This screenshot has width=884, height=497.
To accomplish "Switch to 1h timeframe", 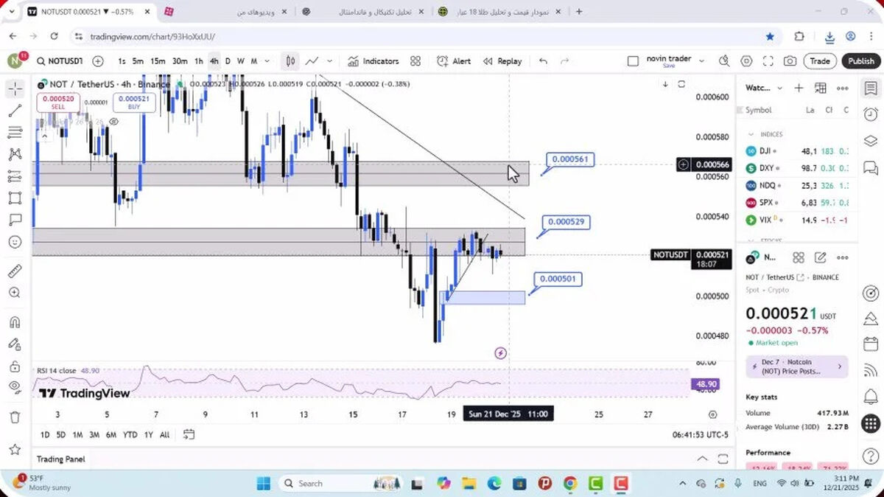I will [x=199, y=61].
